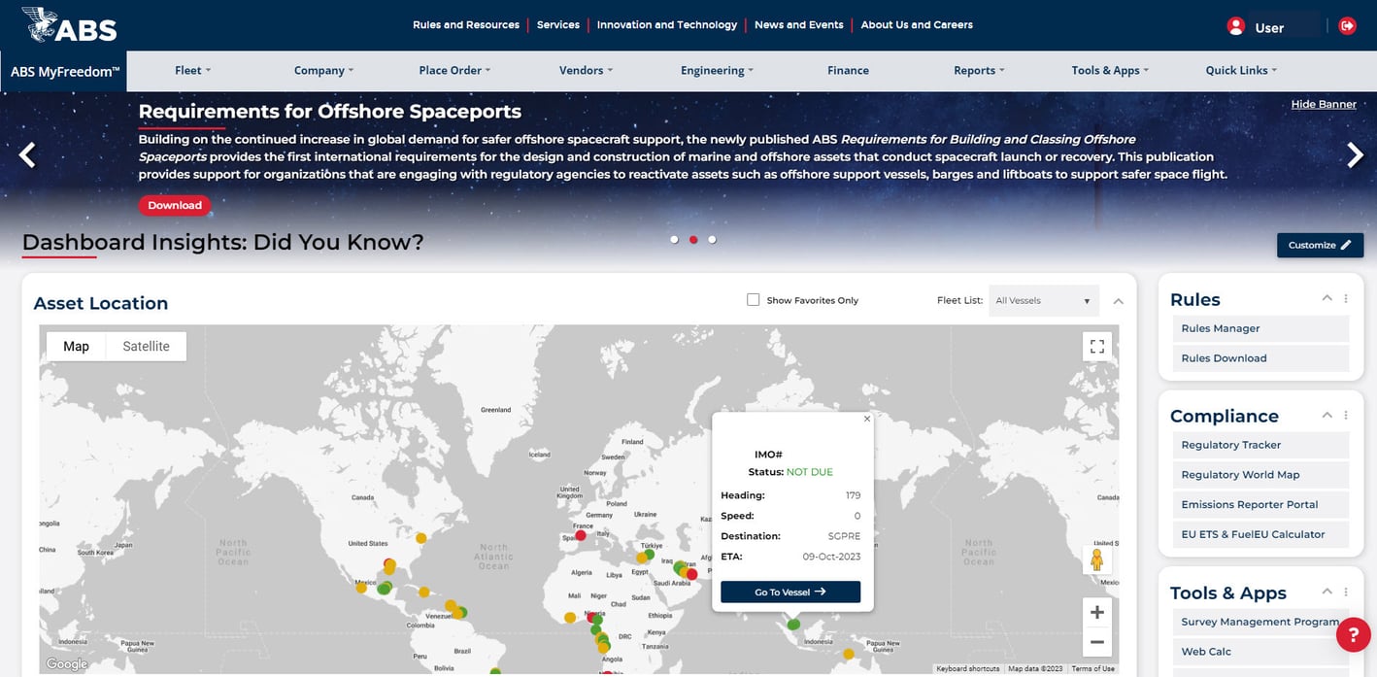Open Rules and Resources top link
Viewport: 1377px width, 677px height.
click(x=466, y=25)
